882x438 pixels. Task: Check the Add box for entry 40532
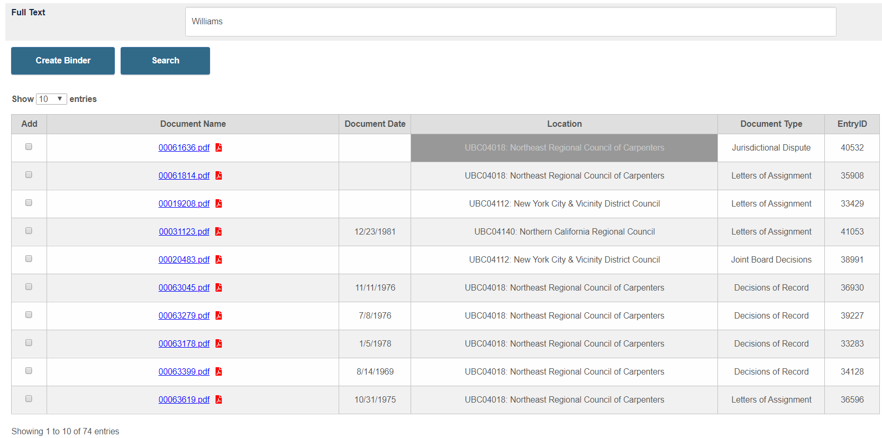coord(29,147)
